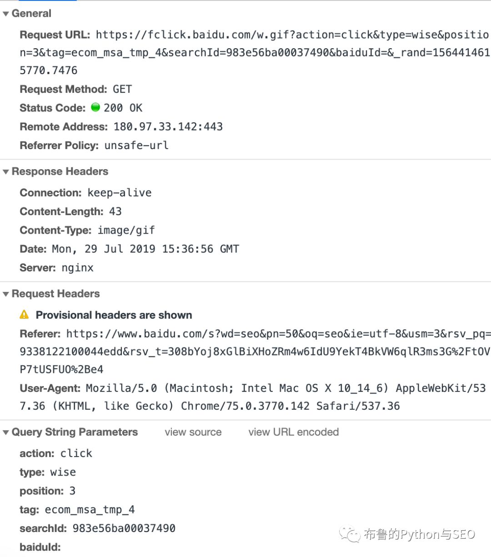Viewport: 491px width, 557px height.
Task: Click the searchId parameter value
Action: tap(124, 528)
